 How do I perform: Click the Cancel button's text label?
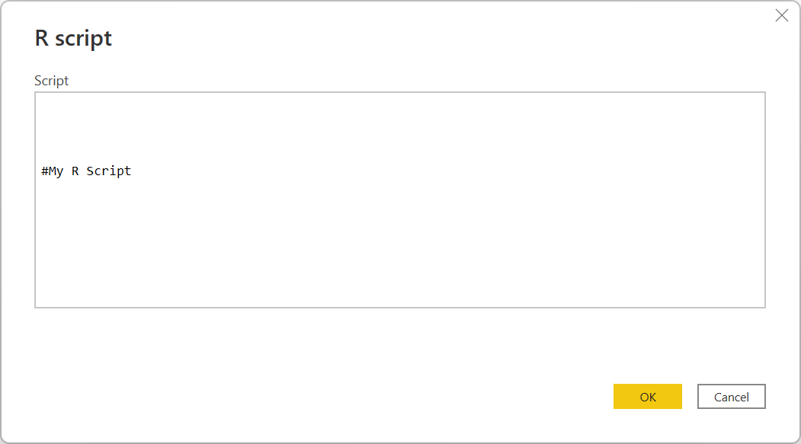[731, 396]
